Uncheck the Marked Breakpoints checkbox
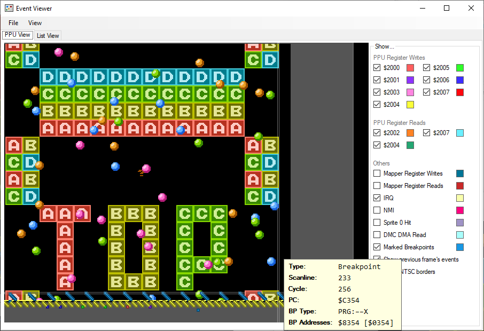 377,247
